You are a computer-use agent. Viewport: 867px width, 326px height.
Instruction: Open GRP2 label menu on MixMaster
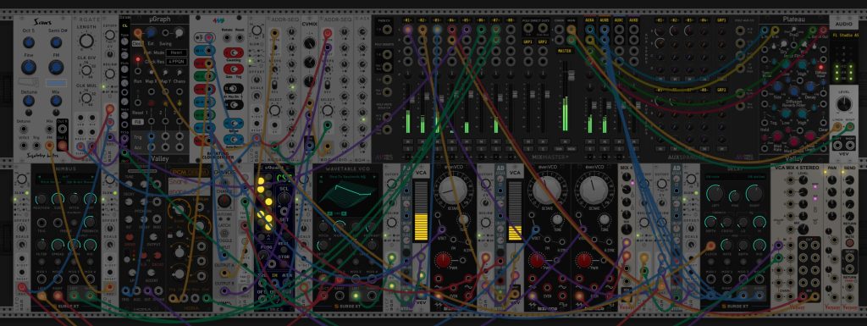543,42
